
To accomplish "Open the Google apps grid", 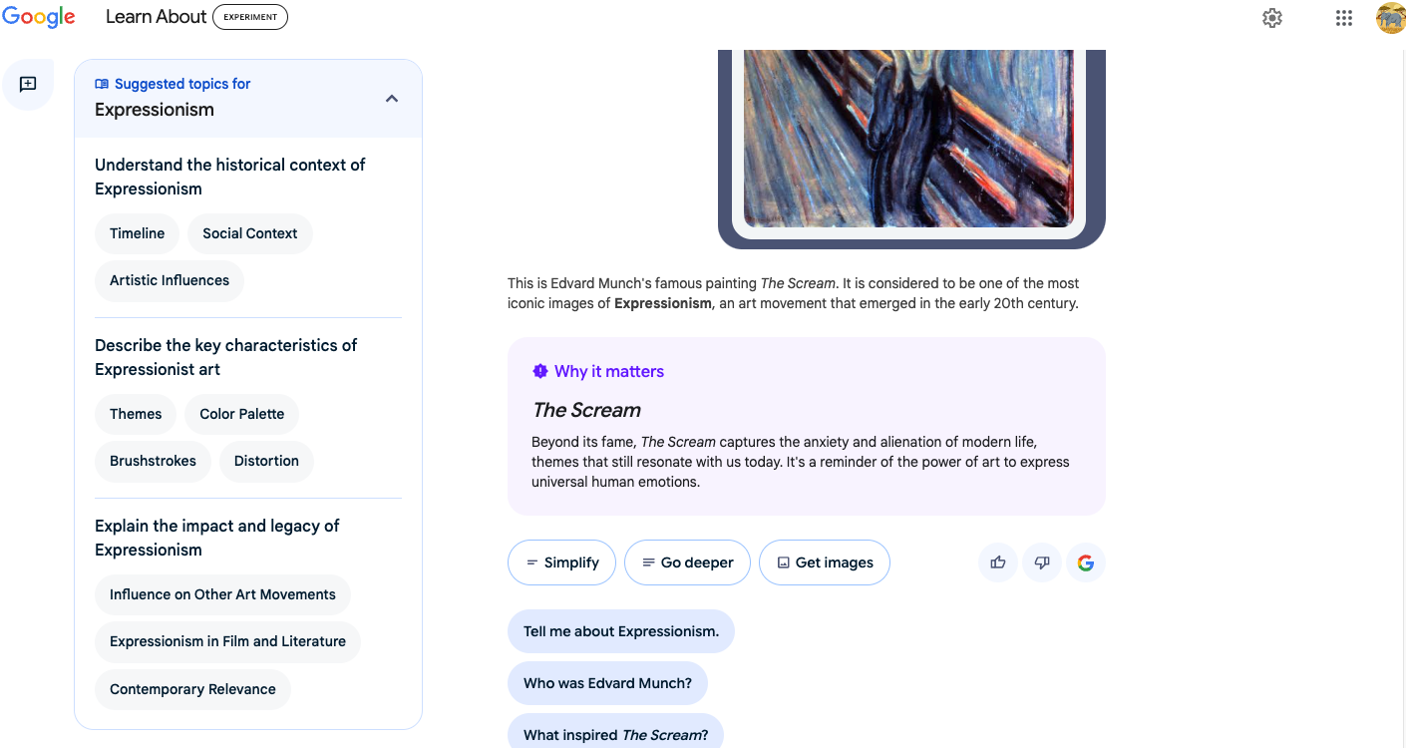I will coord(1343,17).
